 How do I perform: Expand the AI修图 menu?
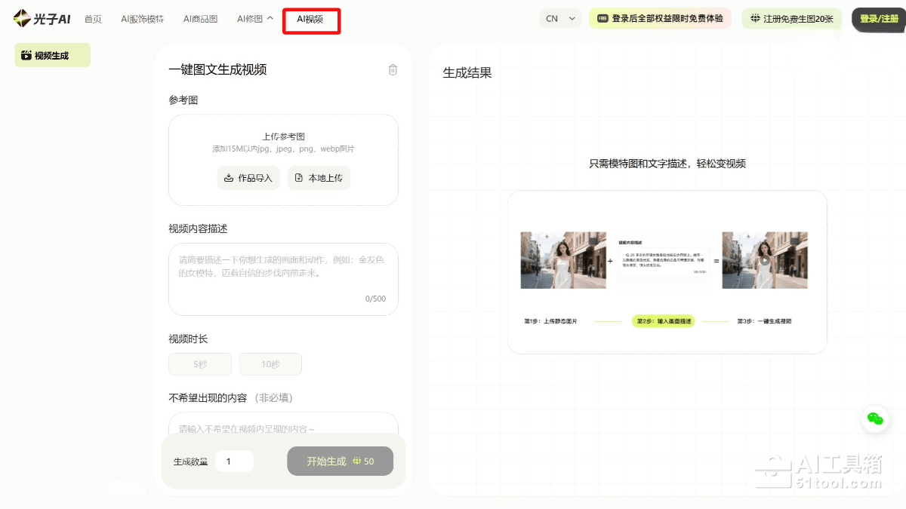pyautogui.click(x=255, y=19)
